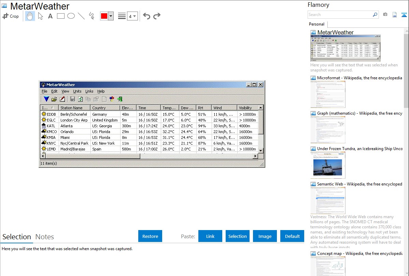Click MetarWeather's blue triangle toolbar icon
The image size is (409, 276).
coord(46,99)
